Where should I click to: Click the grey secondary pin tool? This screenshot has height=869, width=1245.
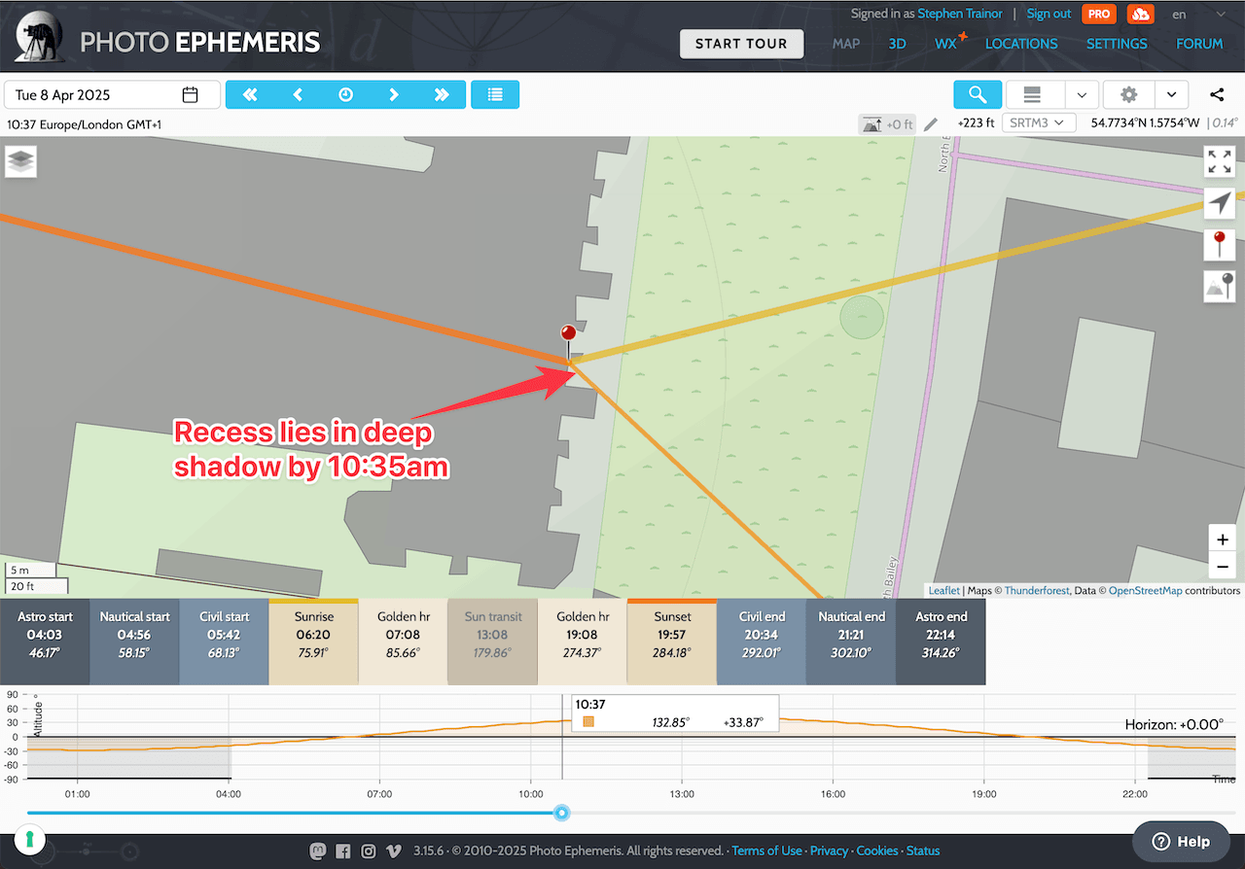1220,287
